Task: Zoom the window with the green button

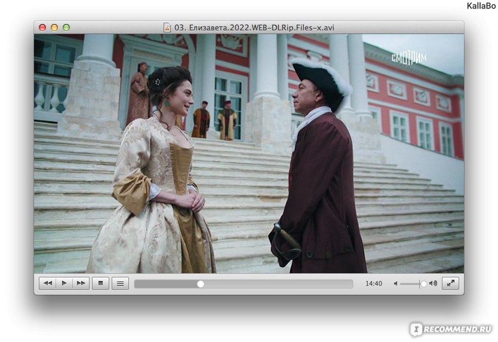Action: point(66,28)
